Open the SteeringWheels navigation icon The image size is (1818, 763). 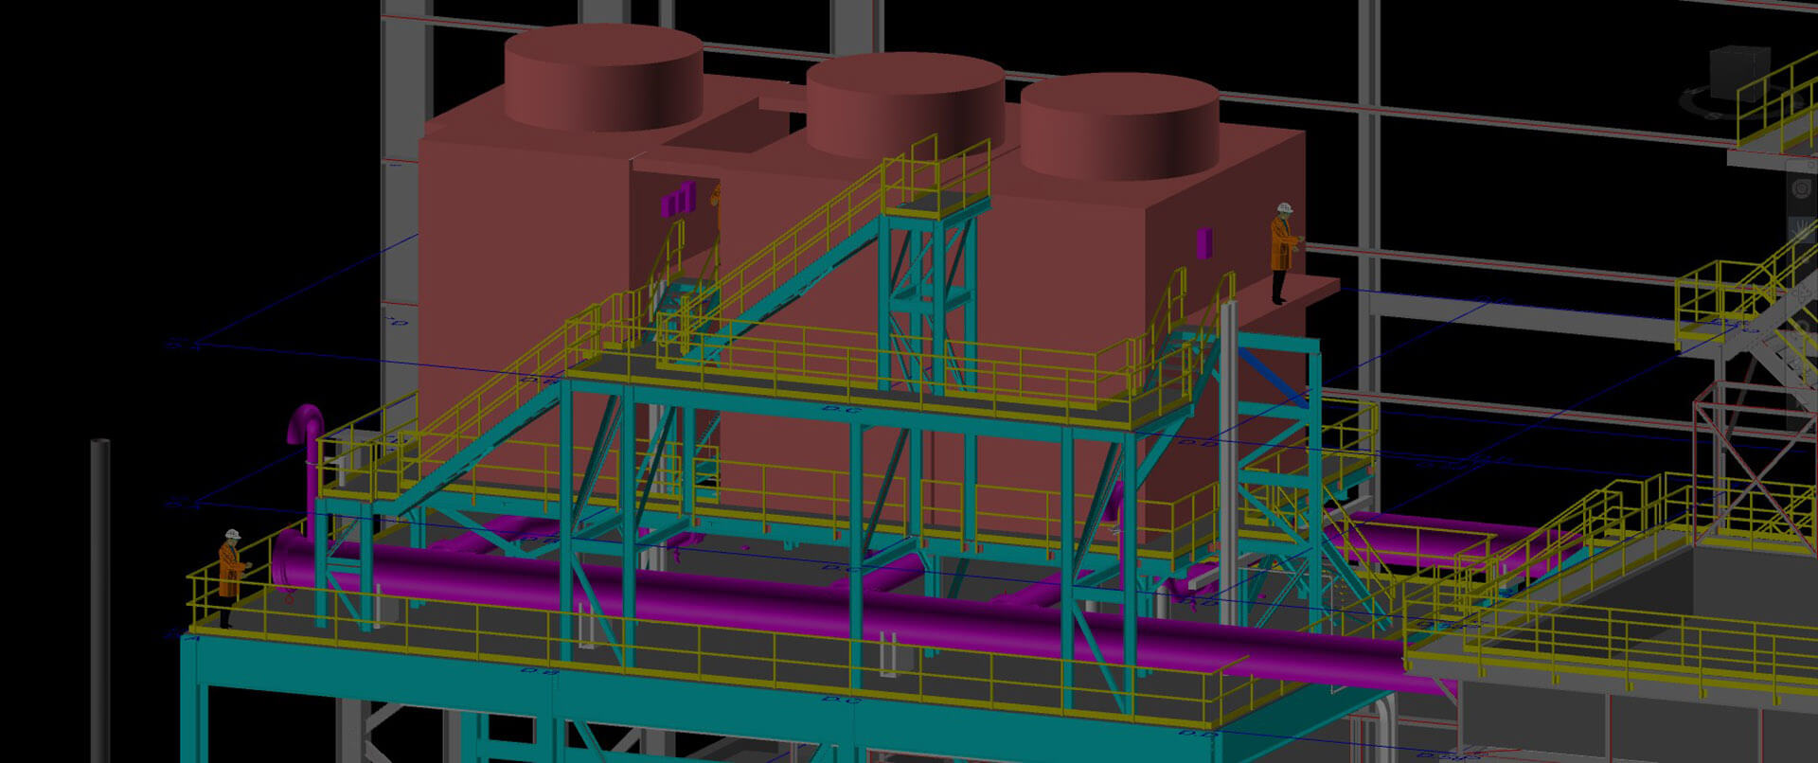[1802, 187]
